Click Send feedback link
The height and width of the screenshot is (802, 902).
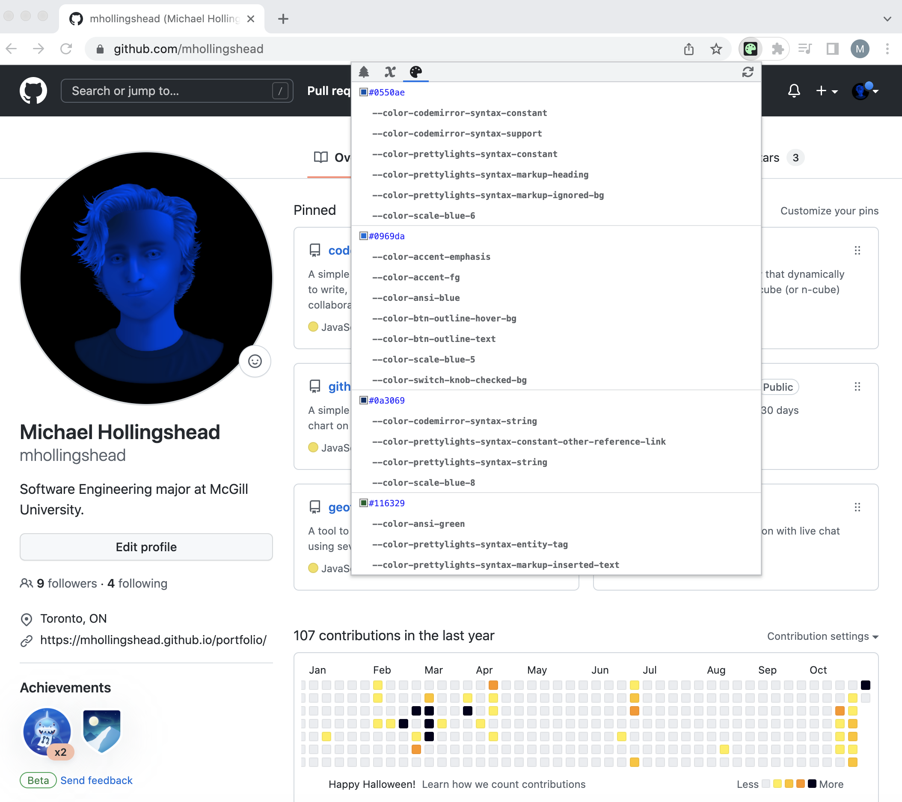[x=96, y=780]
